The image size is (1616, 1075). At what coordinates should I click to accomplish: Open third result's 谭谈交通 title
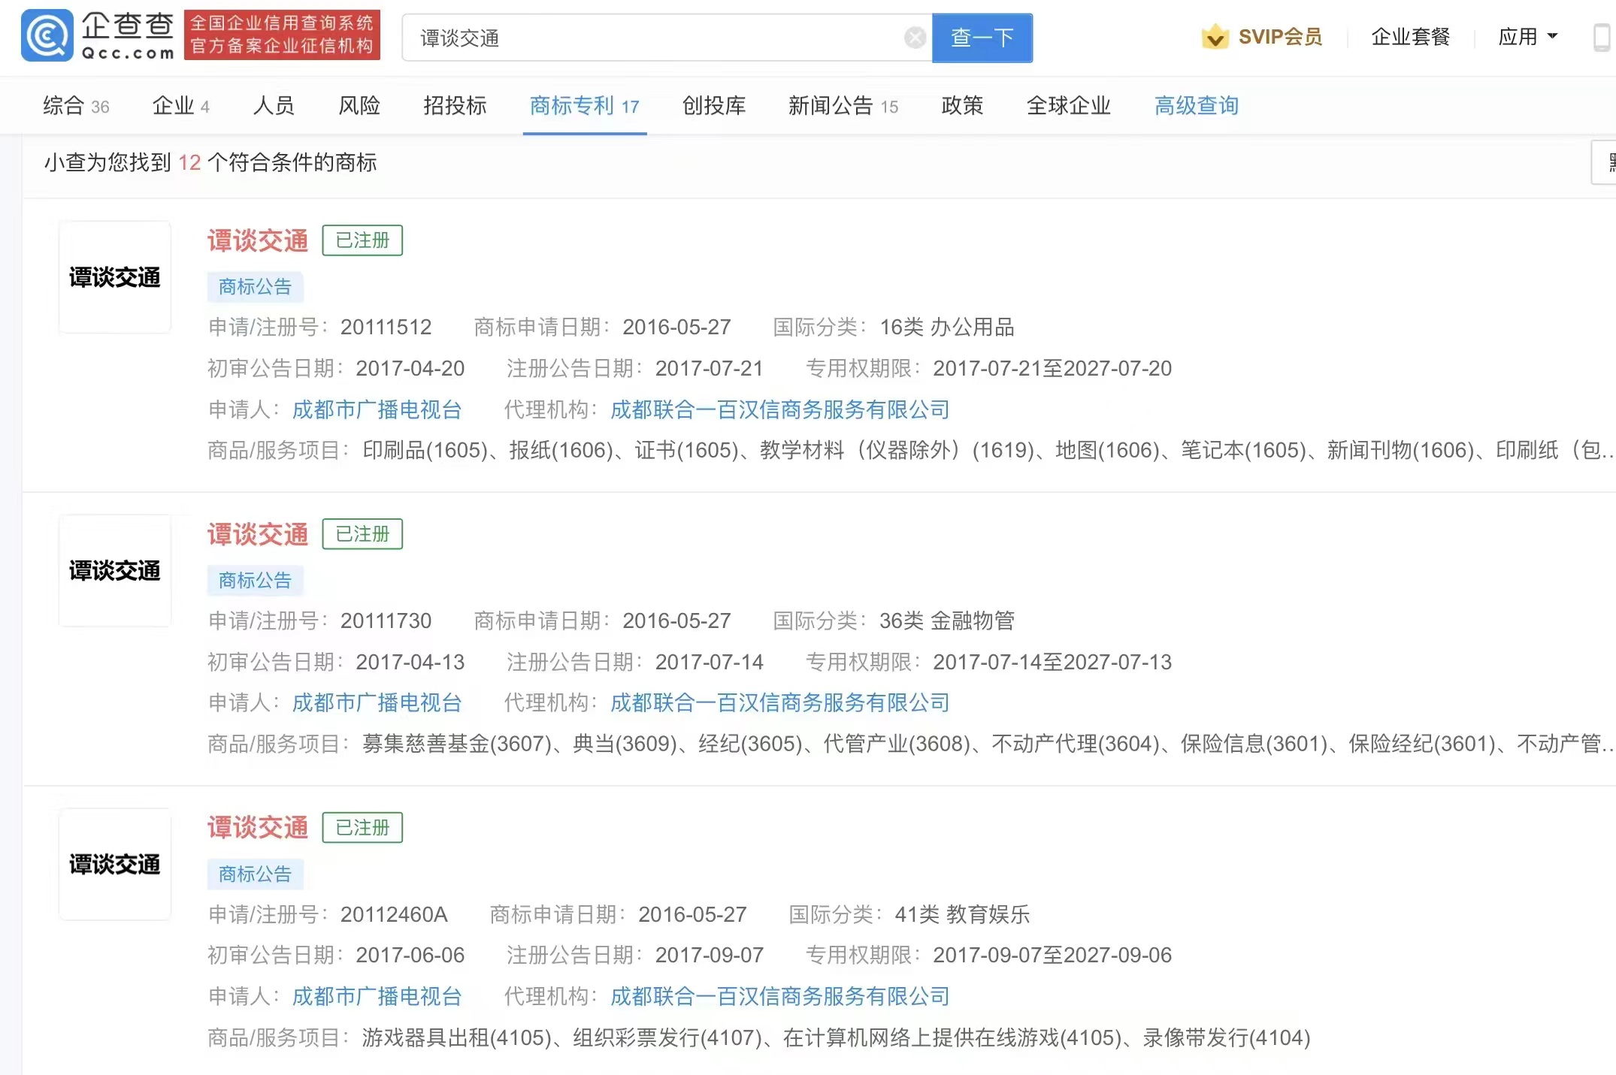coord(258,828)
